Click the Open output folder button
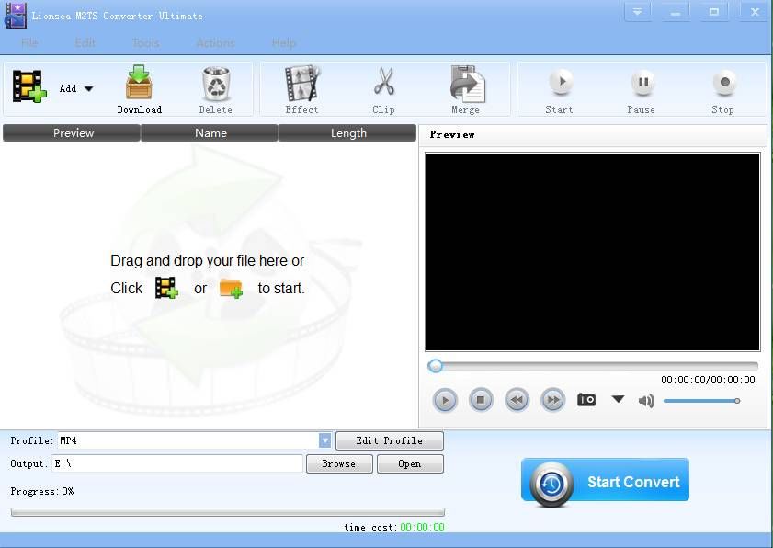The width and height of the screenshot is (773, 548). click(x=410, y=463)
